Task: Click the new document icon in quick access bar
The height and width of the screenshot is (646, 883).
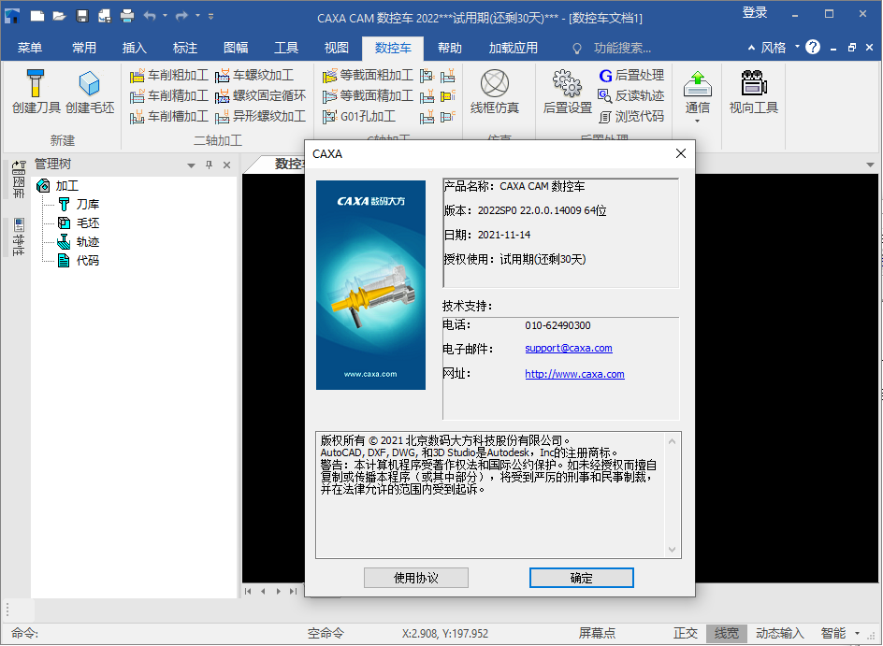Action: click(x=37, y=16)
